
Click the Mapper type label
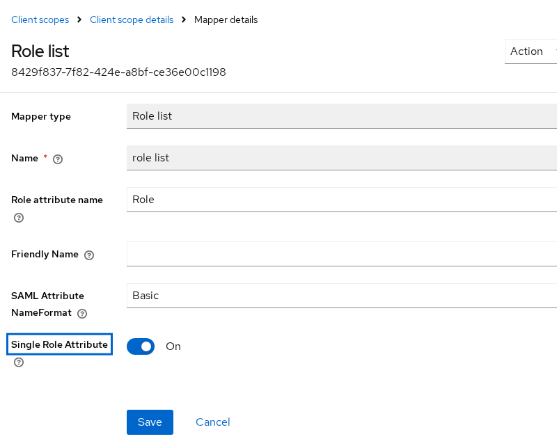pos(41,116)
